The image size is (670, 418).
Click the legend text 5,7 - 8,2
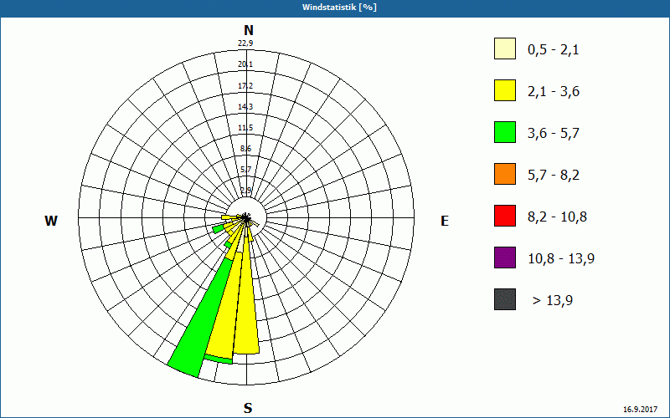[554, 176]
